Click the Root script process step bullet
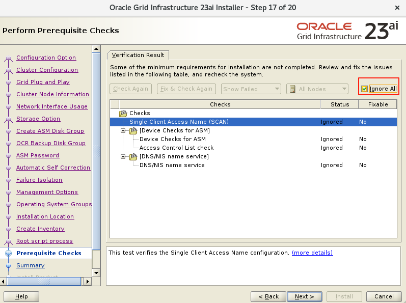This screenshot has width=406, height=303. (x=8, y=241)
